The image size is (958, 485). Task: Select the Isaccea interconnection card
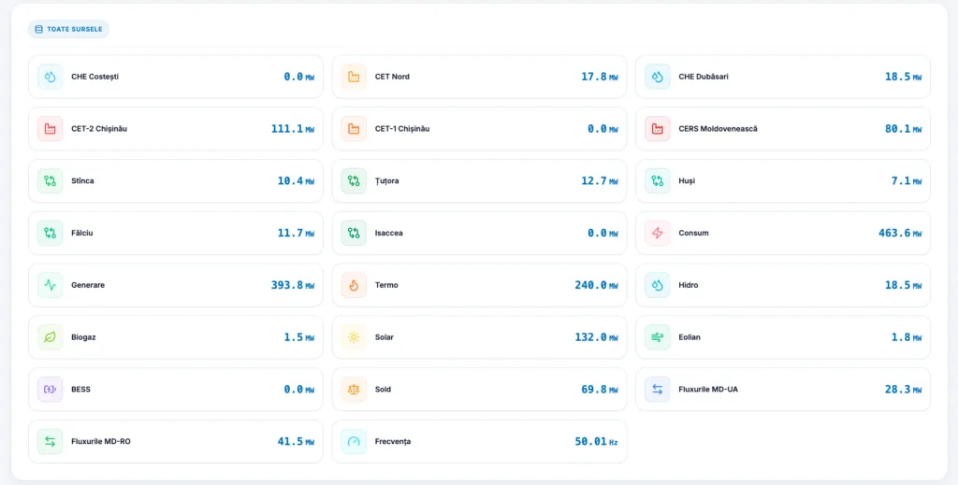point(479,233)
